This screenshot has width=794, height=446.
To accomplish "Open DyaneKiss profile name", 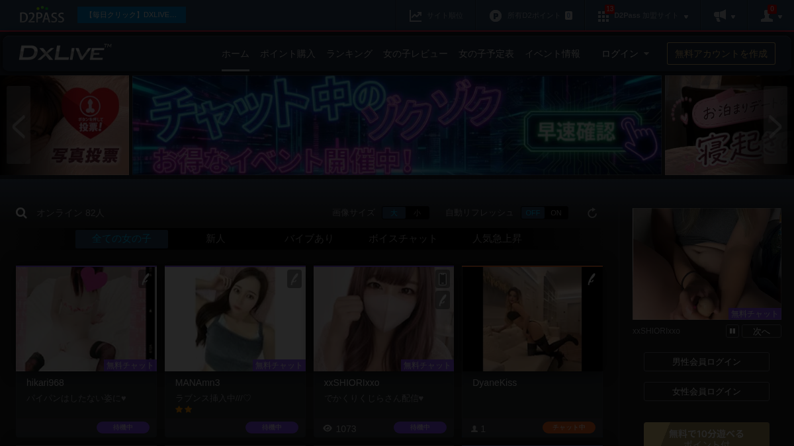I will [x=494, y=383].
